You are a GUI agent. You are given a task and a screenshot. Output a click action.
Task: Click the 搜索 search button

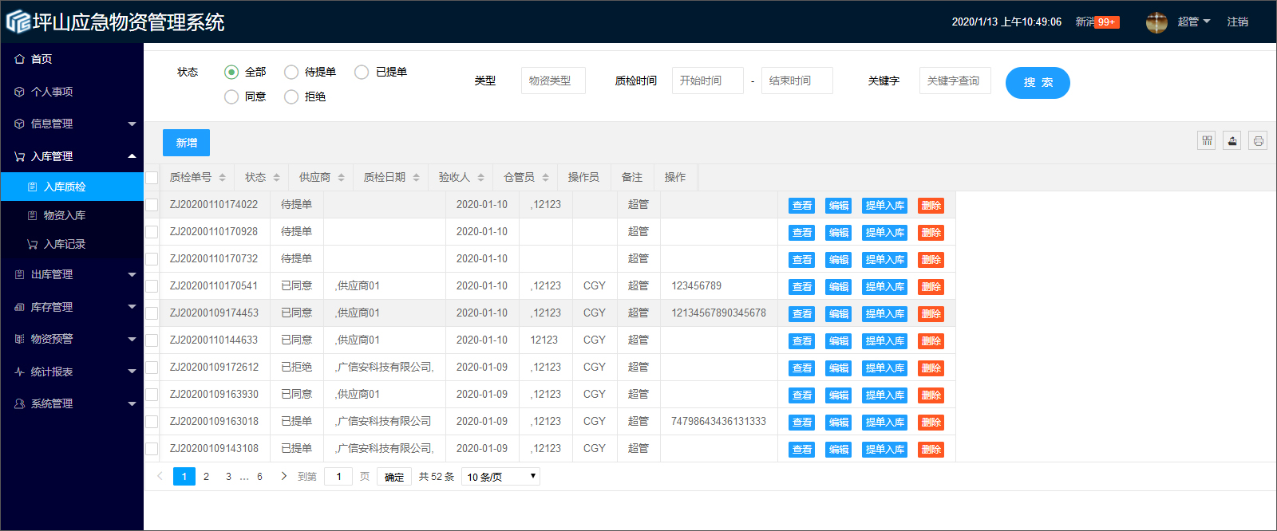click(1038, 83)
